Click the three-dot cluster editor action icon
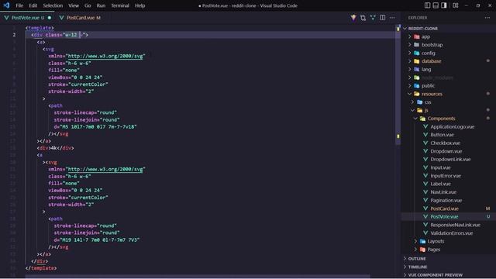This screenshot has height=279, width=496. (x=373, y=18)
